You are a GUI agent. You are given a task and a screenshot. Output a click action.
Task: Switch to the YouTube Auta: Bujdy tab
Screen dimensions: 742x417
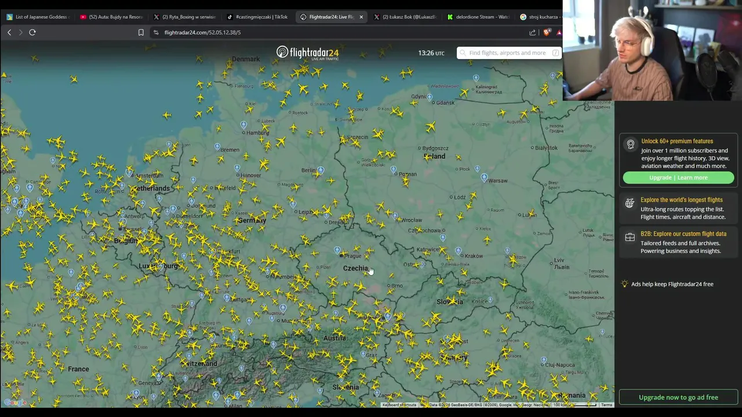[111, 17]
